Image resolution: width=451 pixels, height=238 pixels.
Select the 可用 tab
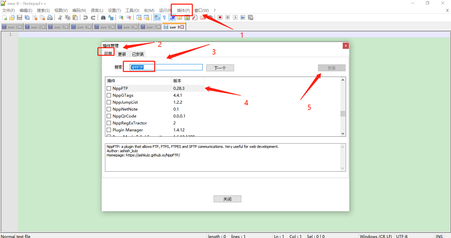tap(108, 54)
